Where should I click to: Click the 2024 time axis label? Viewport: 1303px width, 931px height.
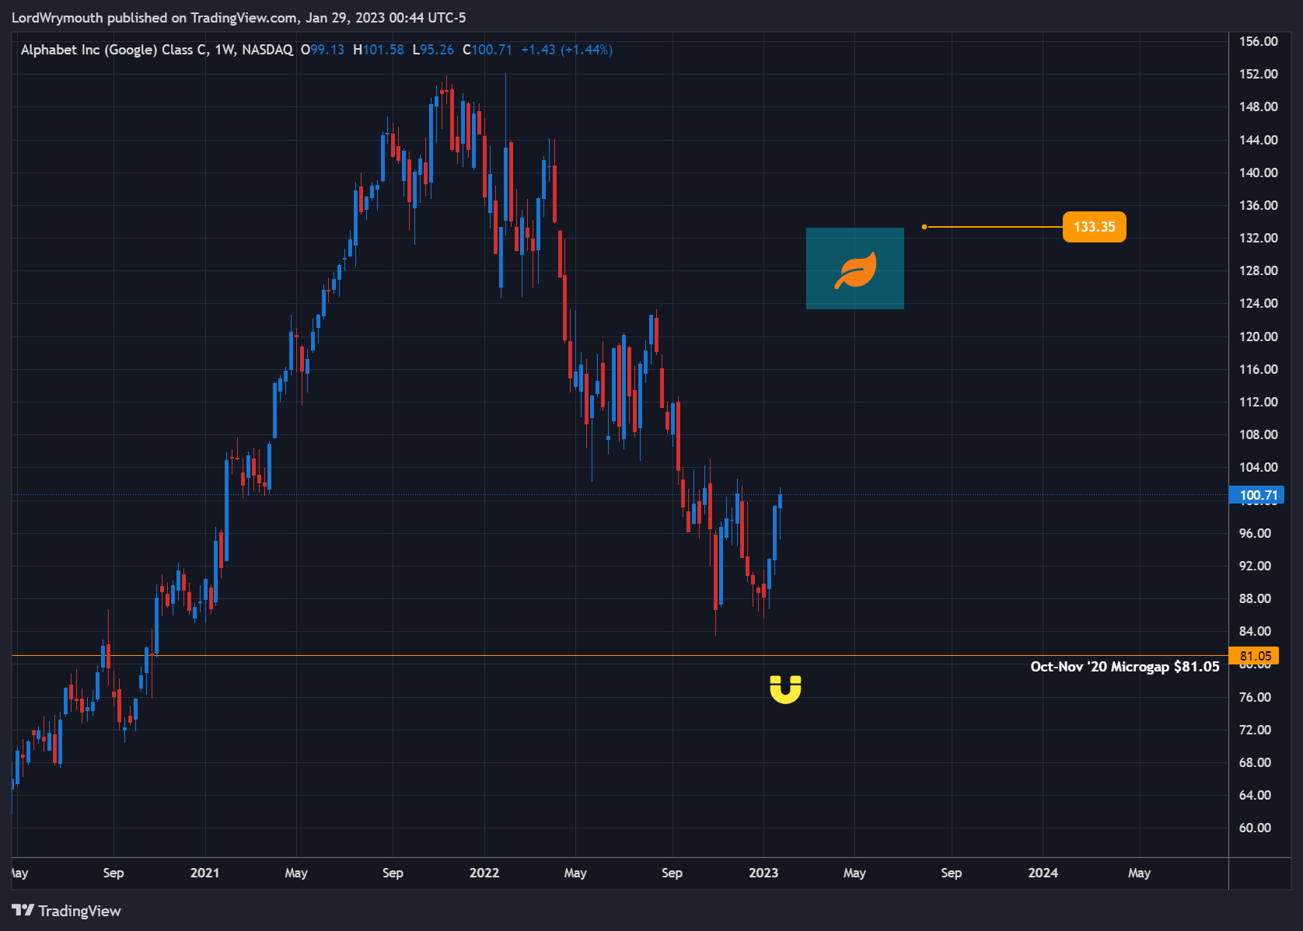click(x=1043, y=873)
